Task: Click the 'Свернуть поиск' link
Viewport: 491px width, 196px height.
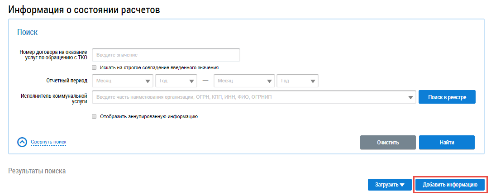Action: pos(48,142)
